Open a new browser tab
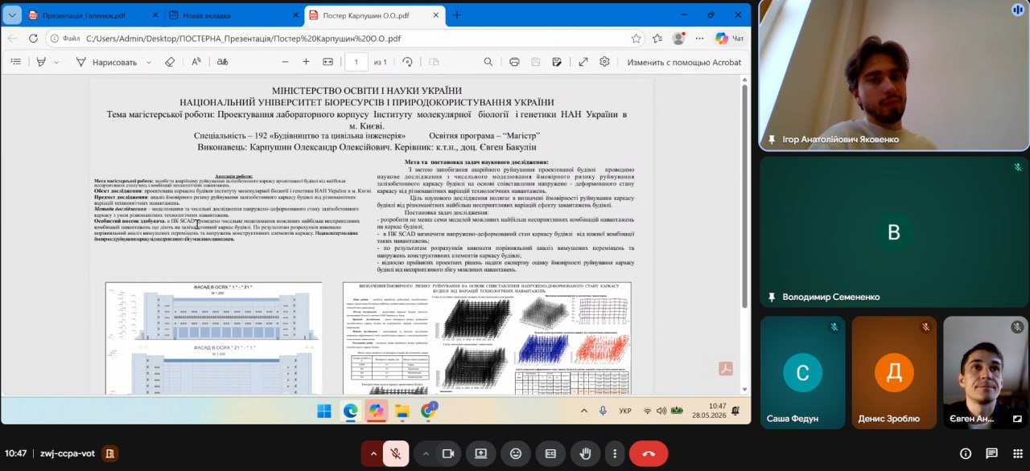 [x=457, y=14]
